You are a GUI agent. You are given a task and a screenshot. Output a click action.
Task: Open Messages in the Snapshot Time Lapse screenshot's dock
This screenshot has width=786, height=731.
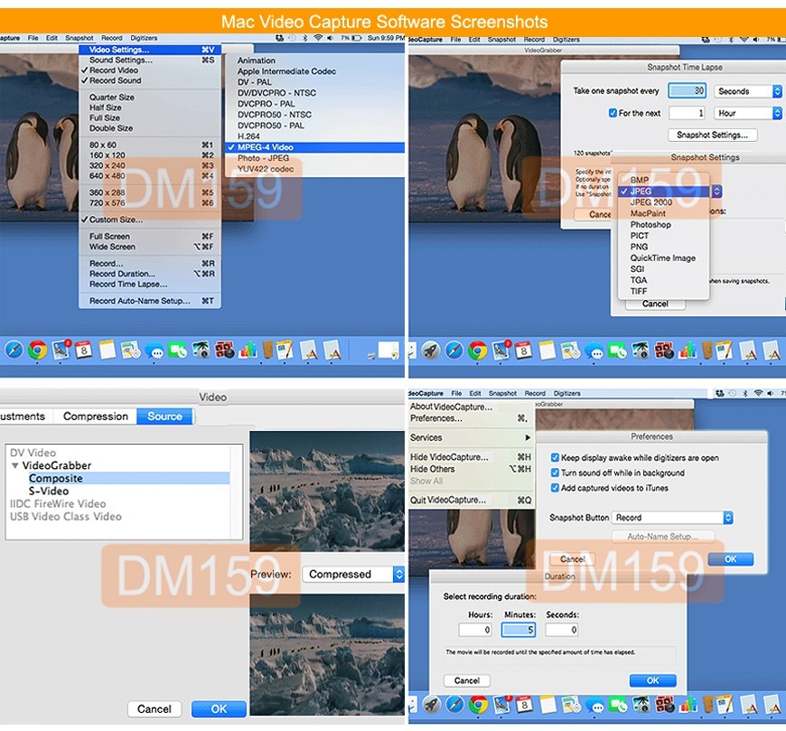click(x=594, y=351)
